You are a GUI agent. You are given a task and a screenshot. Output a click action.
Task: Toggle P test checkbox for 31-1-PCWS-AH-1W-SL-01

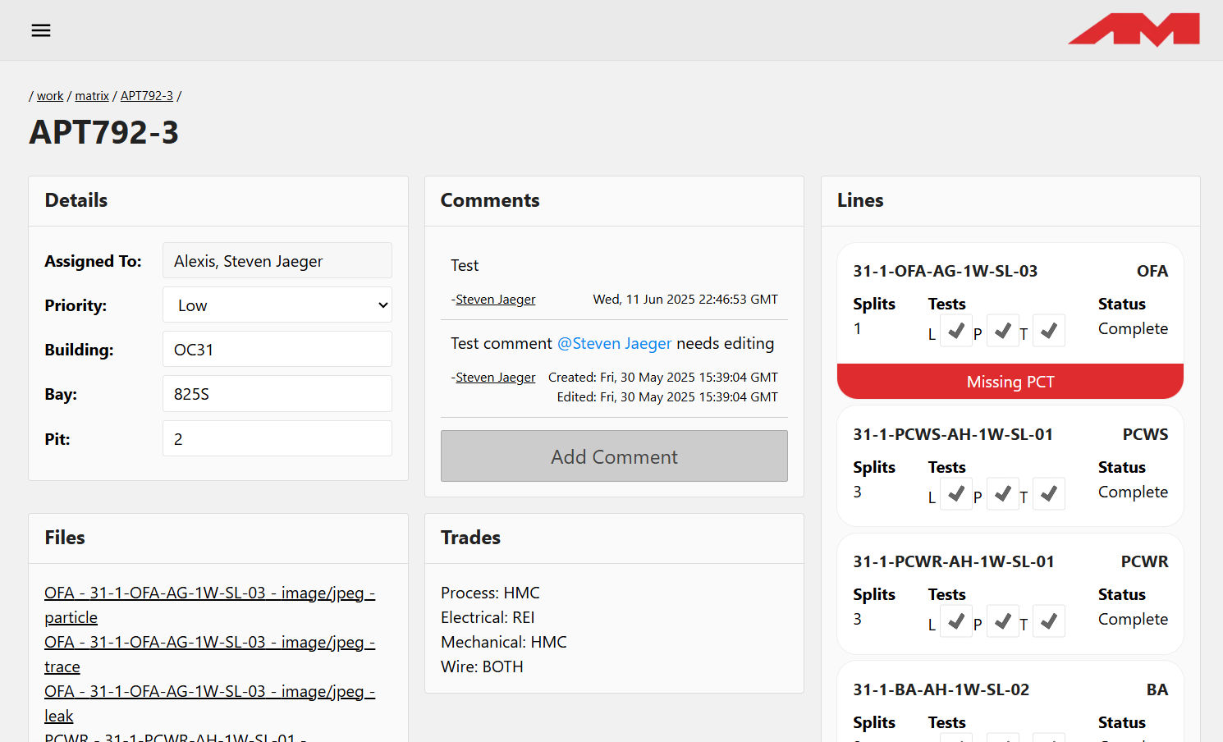click(x=1002, y=494)
